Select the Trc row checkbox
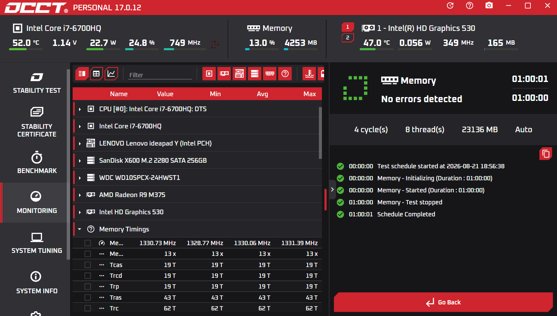 (88, 308)
